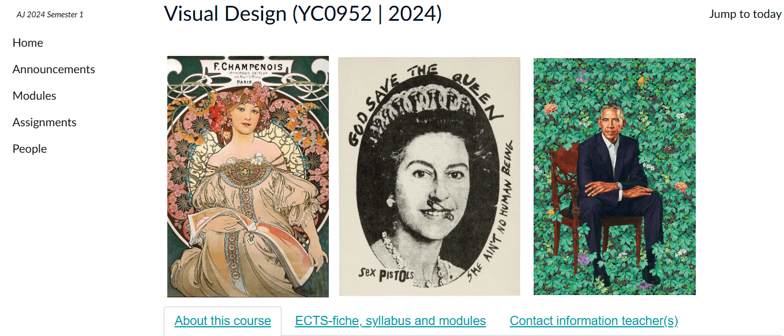View the People list for this course

(x=29, y=149)
